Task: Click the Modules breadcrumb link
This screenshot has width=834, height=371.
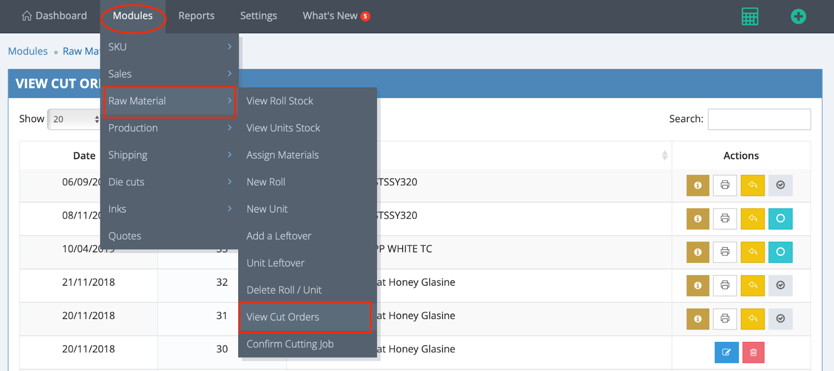Action: pos(28,51)
